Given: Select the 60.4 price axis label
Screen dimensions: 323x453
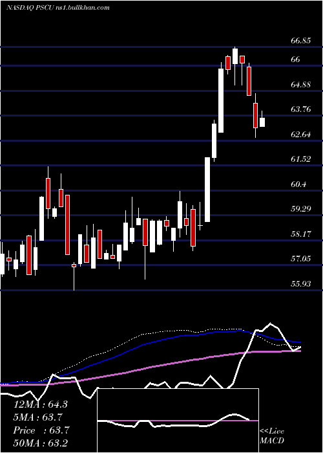Looking at the screenshot, I should point(298,184).
